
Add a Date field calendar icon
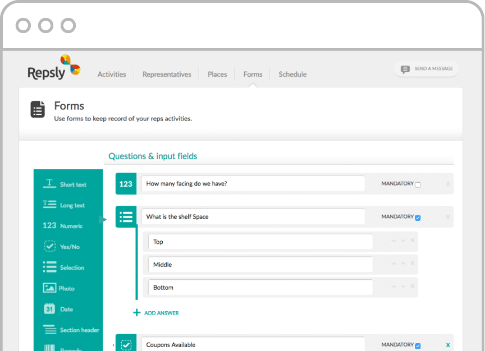[x=49, y=309]
